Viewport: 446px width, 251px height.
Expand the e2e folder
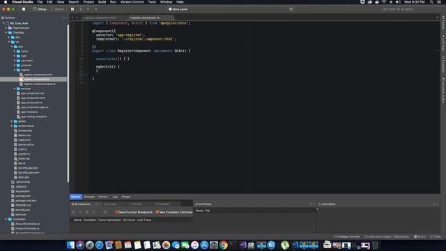9,37
